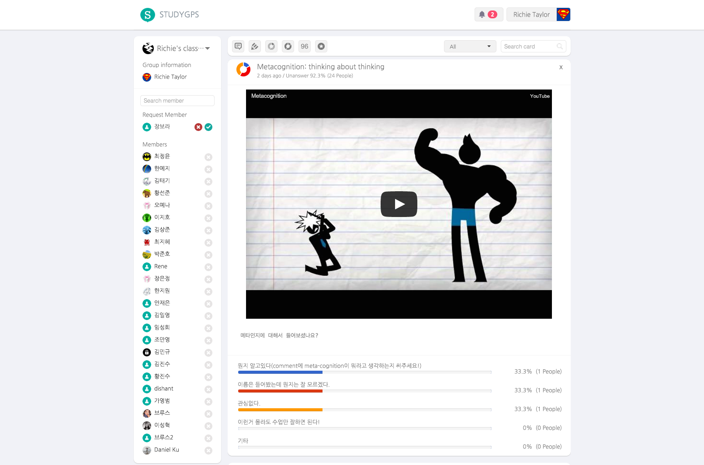Click Richie Taylor's avatar under Group information
The image size is (704, 465).
[x=147, y=77]
